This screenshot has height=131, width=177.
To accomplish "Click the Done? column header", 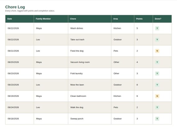I will [162, 19].
